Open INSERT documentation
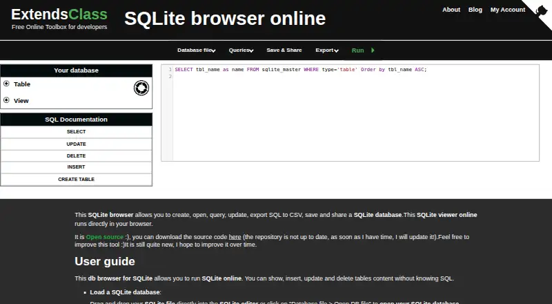The height and width of the screenshot is (304, 552). click(77, 167)
